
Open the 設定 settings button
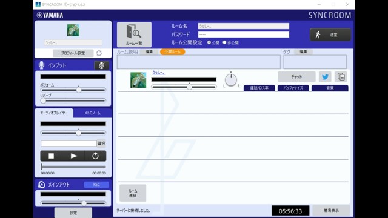(73, 213)
